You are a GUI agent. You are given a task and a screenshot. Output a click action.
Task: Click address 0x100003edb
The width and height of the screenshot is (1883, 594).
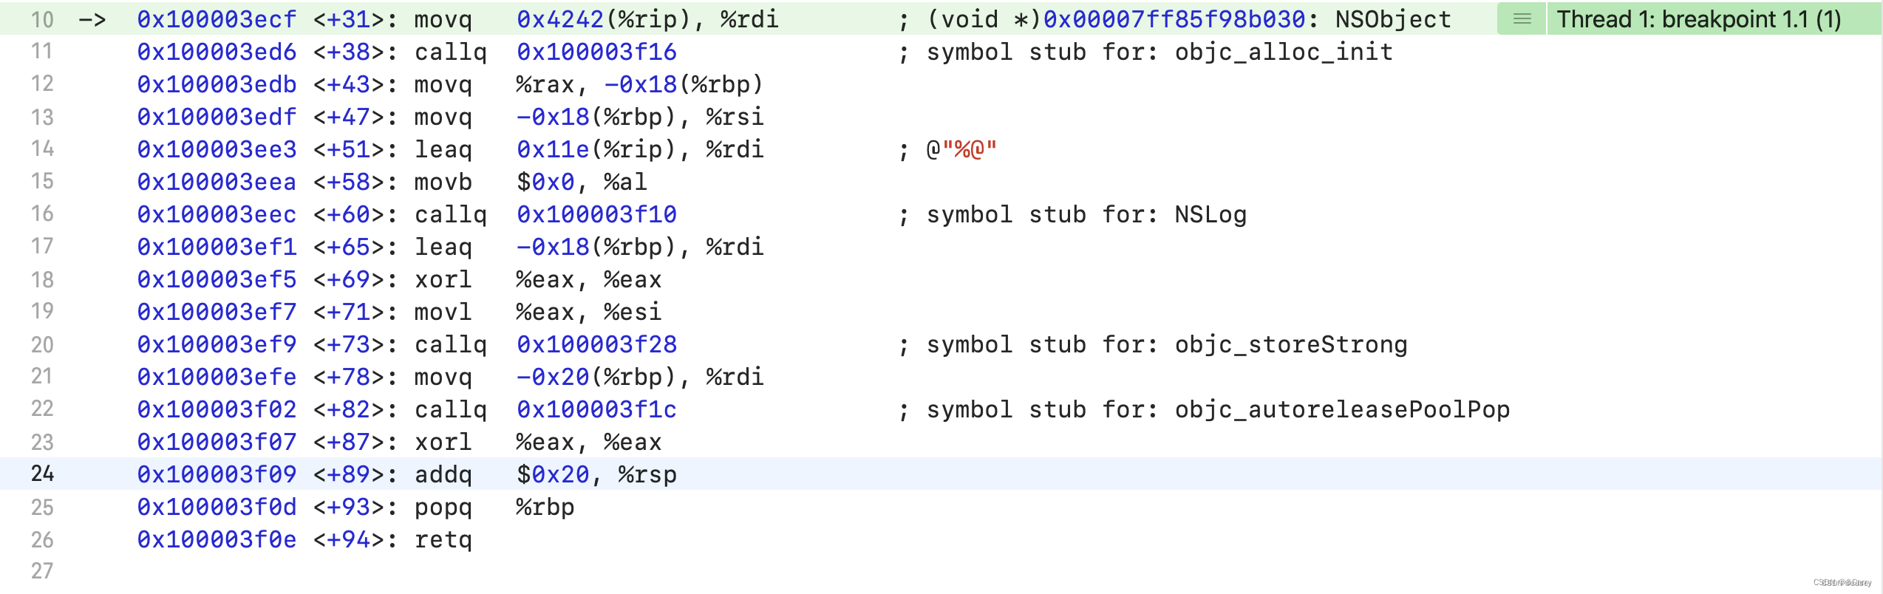coord(217,84)
